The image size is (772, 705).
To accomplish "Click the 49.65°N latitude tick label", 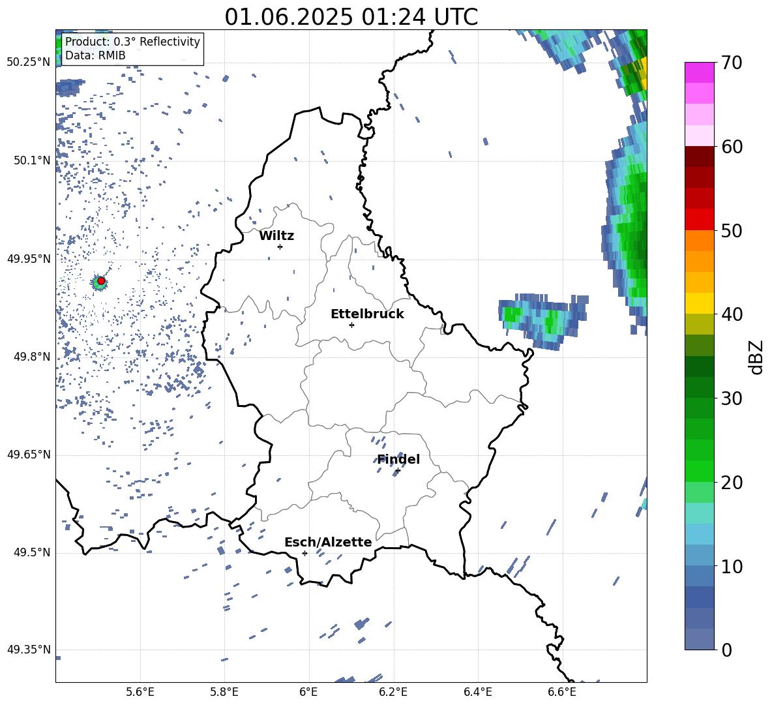I will [x=29, y=455].
